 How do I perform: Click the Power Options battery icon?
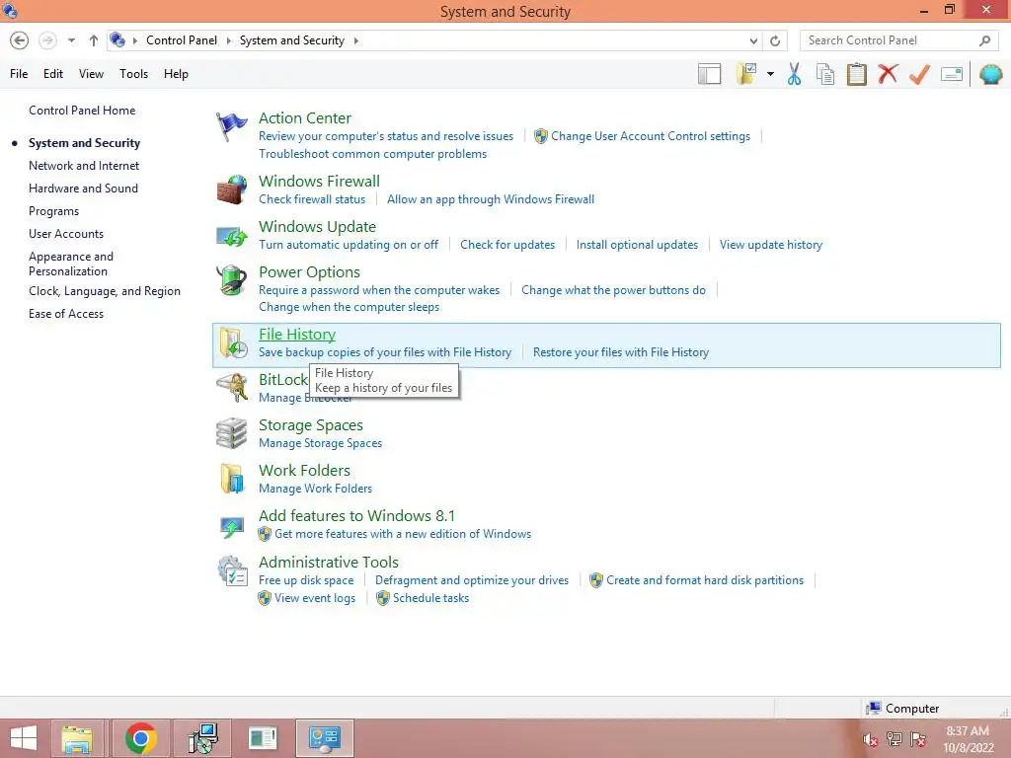pyautogui.click(x=231, y=280)
